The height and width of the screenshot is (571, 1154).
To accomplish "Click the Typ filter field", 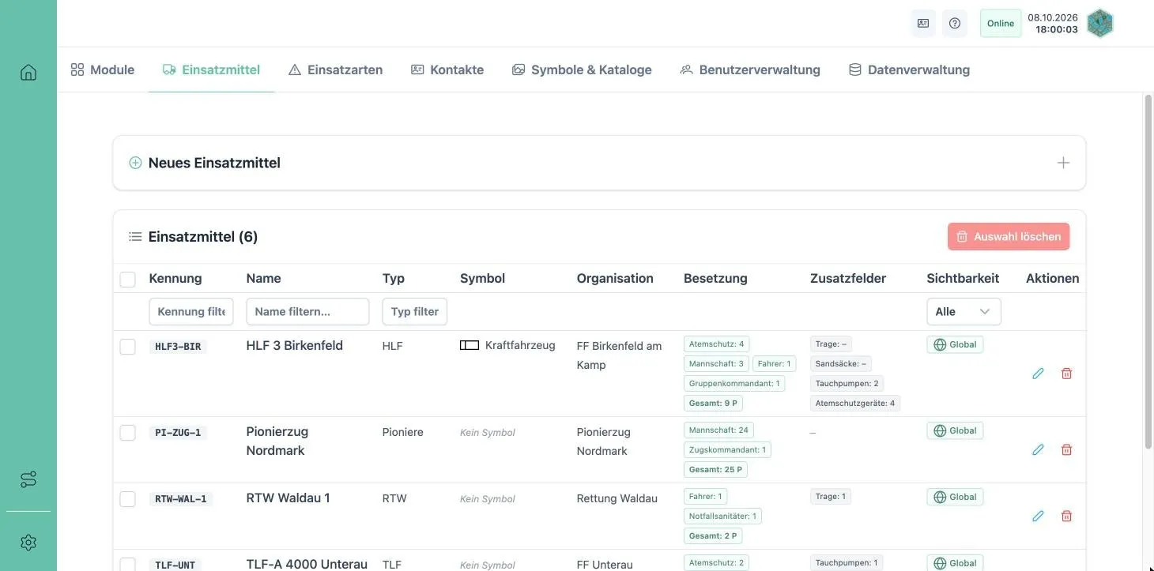I will [x=415, y=311].
